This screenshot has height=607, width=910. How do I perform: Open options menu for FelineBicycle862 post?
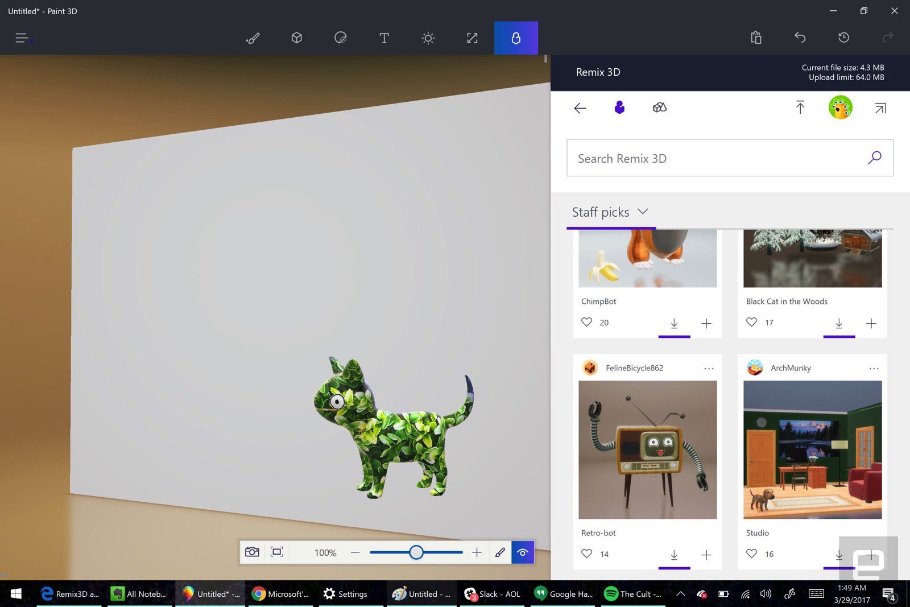pos(709,369)
